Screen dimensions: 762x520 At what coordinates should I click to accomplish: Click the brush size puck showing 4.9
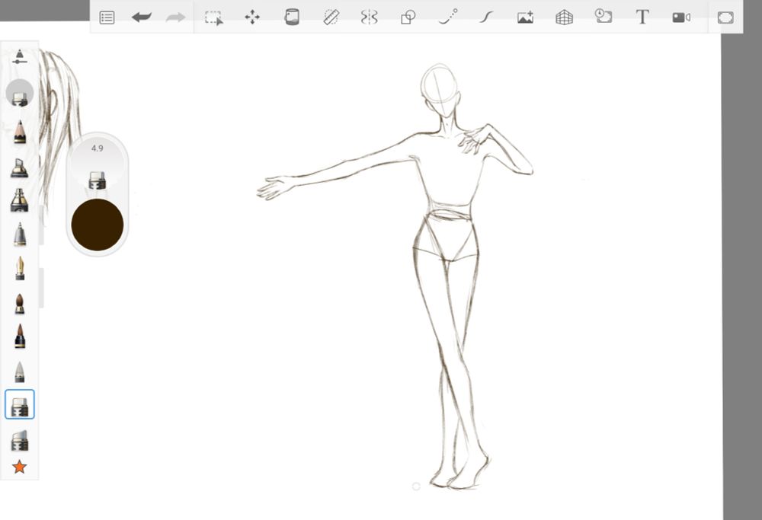point(98,167)
